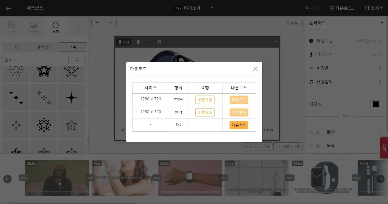
Task: Click the 제목없음 project title
Action: click(35, 8)
